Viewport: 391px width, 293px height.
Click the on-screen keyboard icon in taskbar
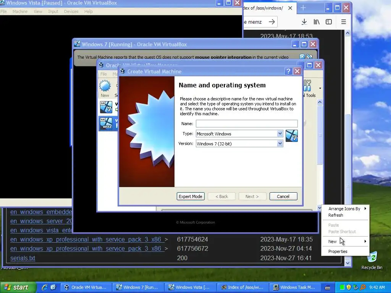tap(328, 288)
